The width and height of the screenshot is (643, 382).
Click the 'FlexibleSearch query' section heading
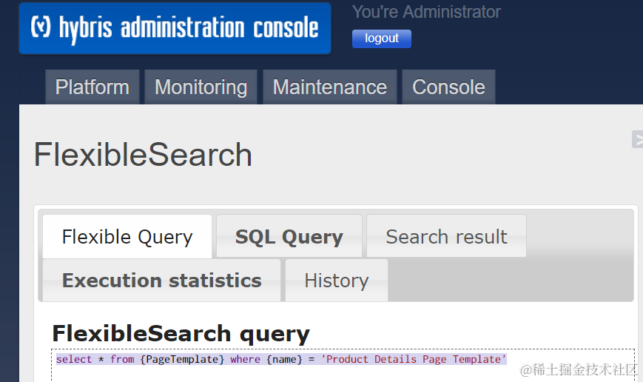click(181, 333)
